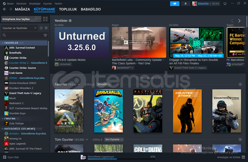
Task: Open the announcements megaphone button
Action: (175, 4)
